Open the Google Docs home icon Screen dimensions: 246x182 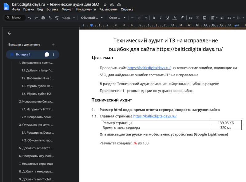tap(6, 6)
